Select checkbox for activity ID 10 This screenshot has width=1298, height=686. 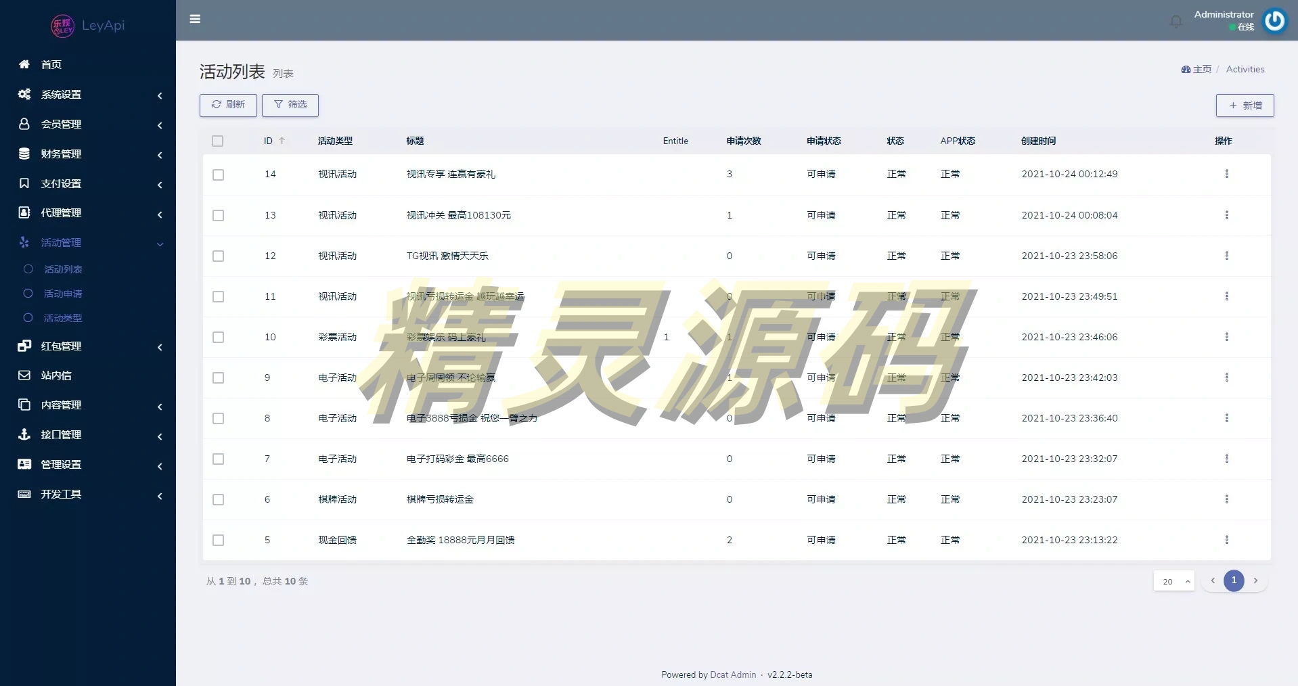pyautogui.click(x=218, y=337)
